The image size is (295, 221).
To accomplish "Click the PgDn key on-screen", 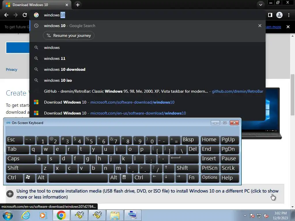I will pos(230,150).
